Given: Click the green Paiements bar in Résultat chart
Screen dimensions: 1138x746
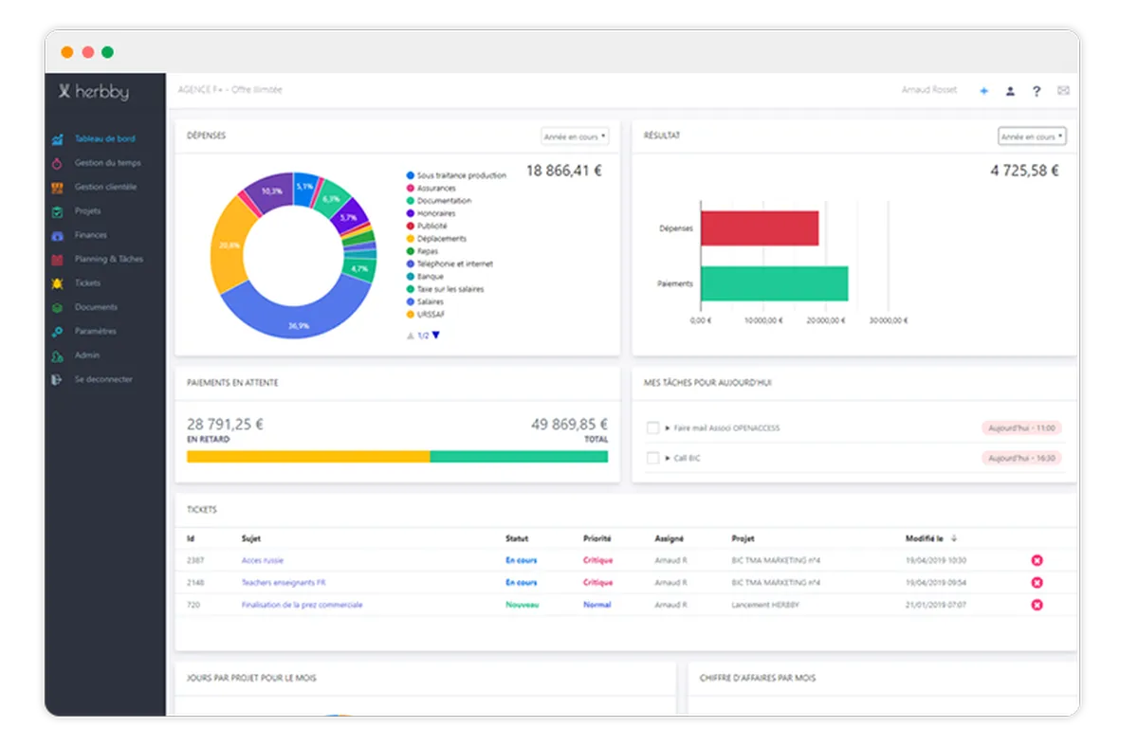Looking at the screenshot, I should 775,283.
